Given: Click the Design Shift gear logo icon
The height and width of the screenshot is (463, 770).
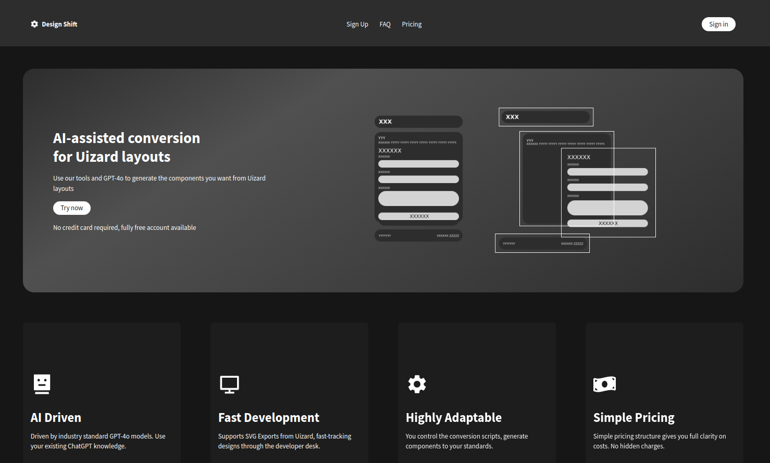Looking at the screenshot, I should point(34,24).
